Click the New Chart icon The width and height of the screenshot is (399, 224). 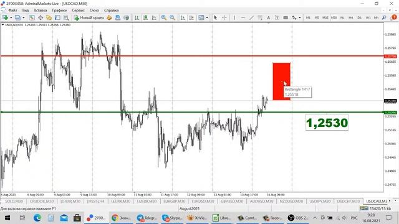pos(5,17)
